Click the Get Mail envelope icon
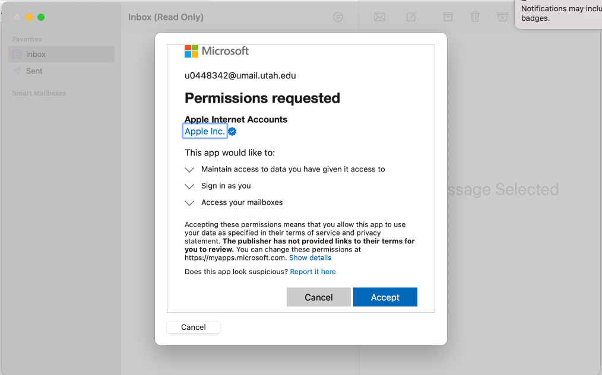Image resolution: width=602 pixels, height=375 pixels. click(380, 17)
